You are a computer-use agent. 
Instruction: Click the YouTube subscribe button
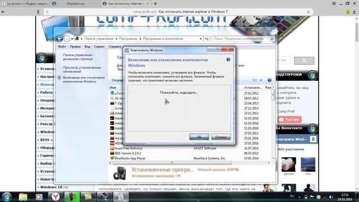(289, 120)
